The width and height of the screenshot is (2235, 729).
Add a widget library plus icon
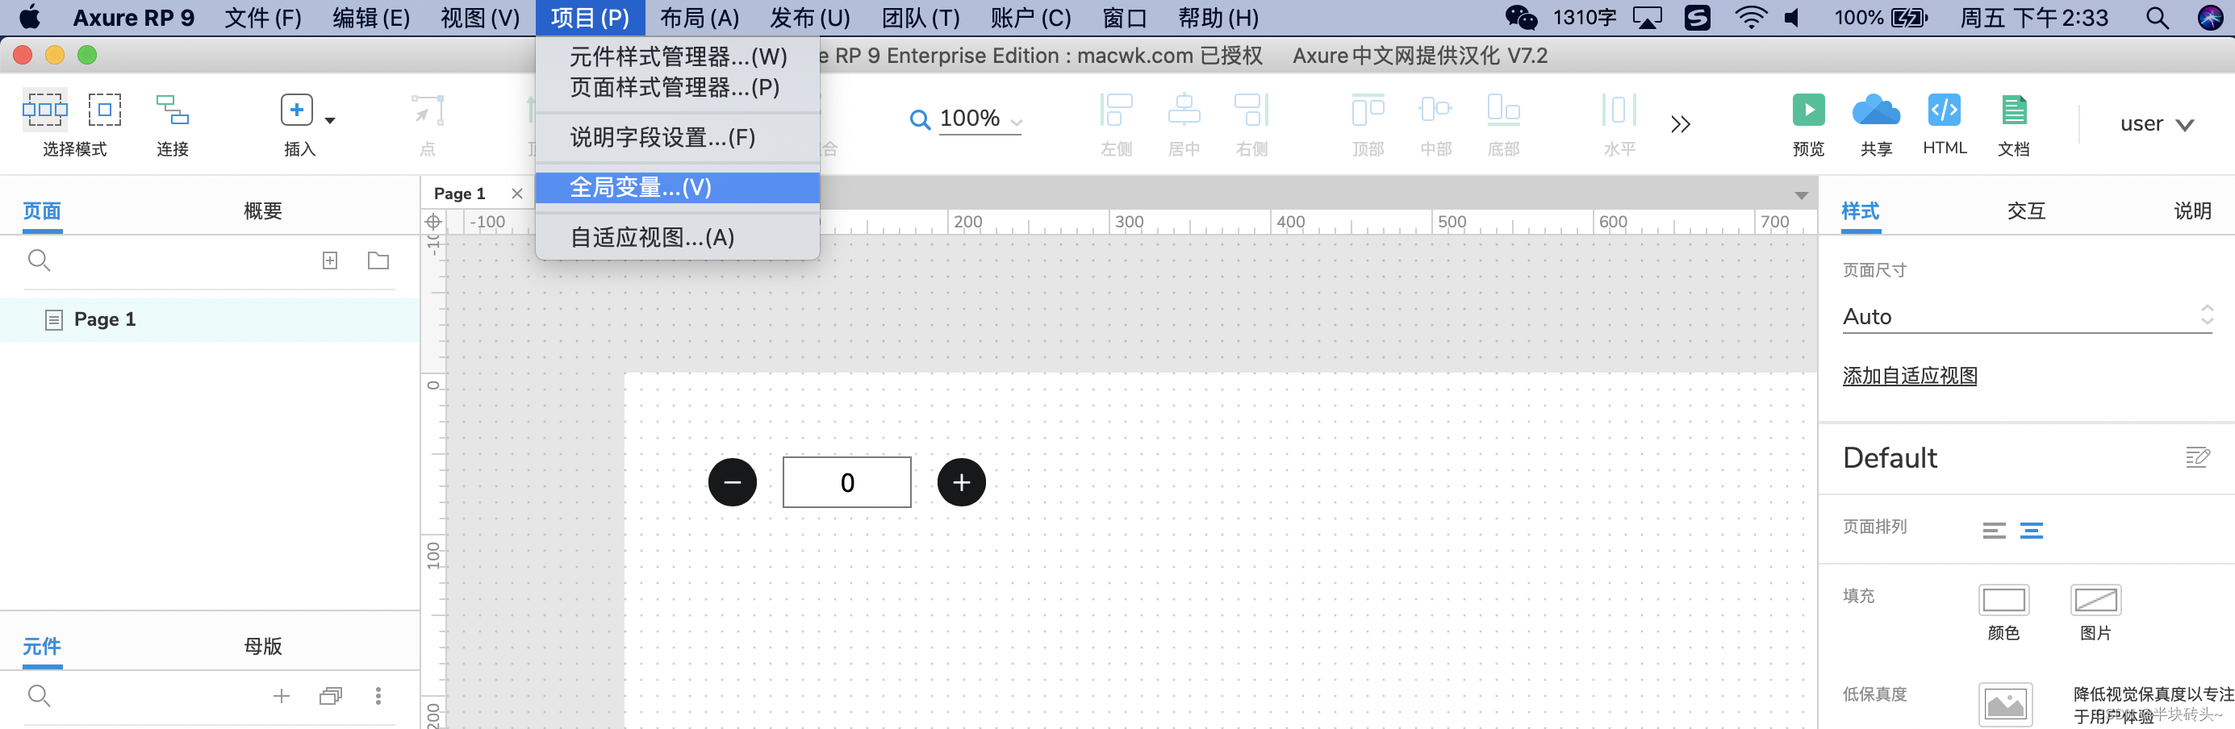[281, 695]
